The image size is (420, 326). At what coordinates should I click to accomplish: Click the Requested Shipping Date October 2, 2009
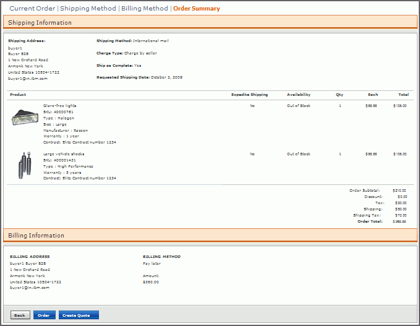point(139,77)
